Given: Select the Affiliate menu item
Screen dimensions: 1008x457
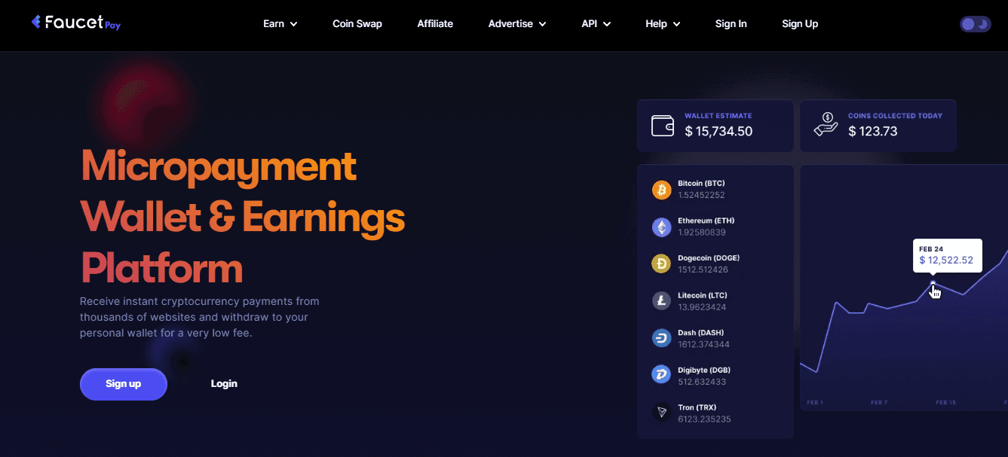Looking at the screenshot, I should tap(435, 23).
